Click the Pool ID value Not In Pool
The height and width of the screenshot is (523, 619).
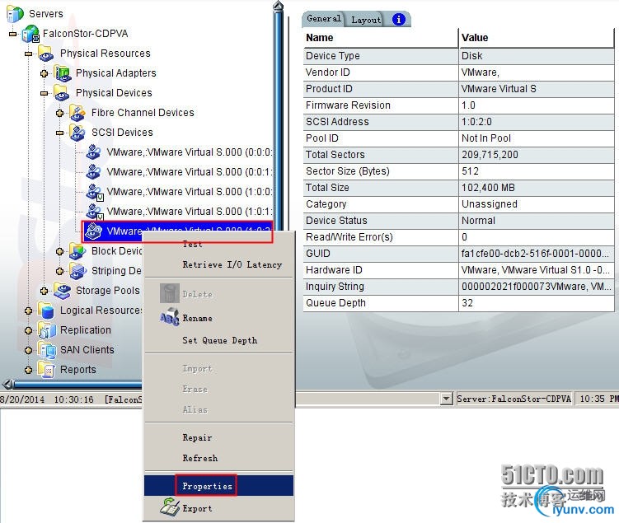click(486, 138)
